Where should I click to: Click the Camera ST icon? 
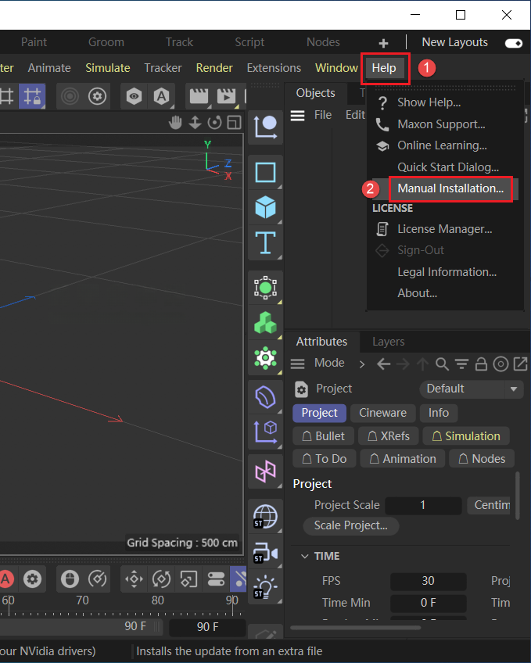266,552
